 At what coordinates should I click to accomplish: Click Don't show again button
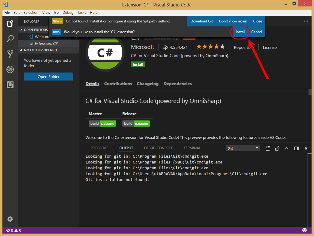coord(233,21)
